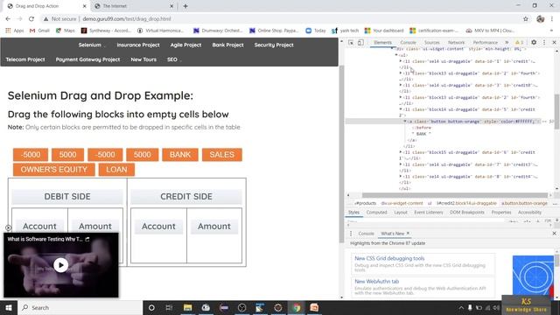Switch to the Performance tab

485,43
